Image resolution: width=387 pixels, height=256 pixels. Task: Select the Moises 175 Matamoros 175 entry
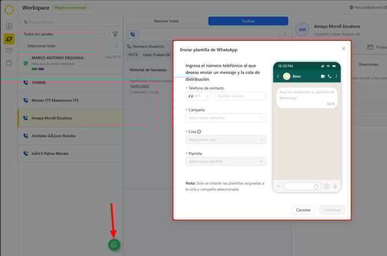tap(70, 100)
